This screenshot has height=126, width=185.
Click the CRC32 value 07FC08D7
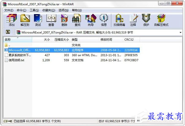click(131, 60)
